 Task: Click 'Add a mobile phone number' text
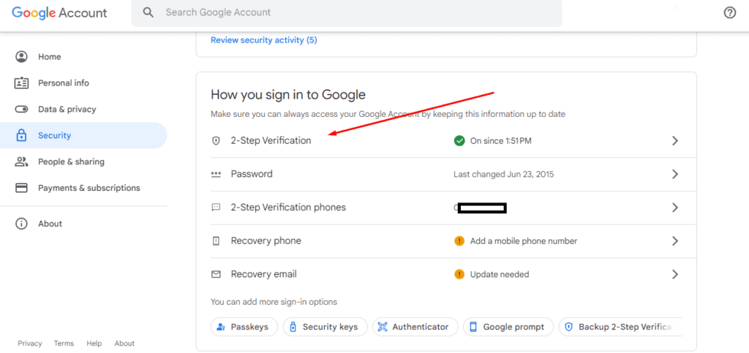pyautogui.click(x=524, y=241)
